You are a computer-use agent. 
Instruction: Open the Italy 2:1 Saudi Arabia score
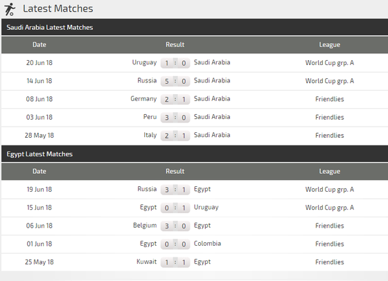tap(175, 136)
